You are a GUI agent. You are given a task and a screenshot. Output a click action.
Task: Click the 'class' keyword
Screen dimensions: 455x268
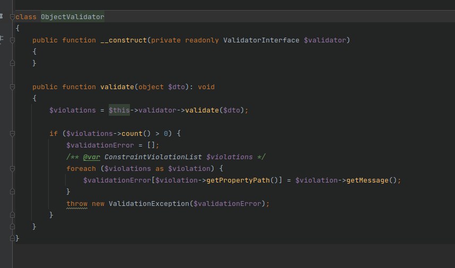(26, 17)
